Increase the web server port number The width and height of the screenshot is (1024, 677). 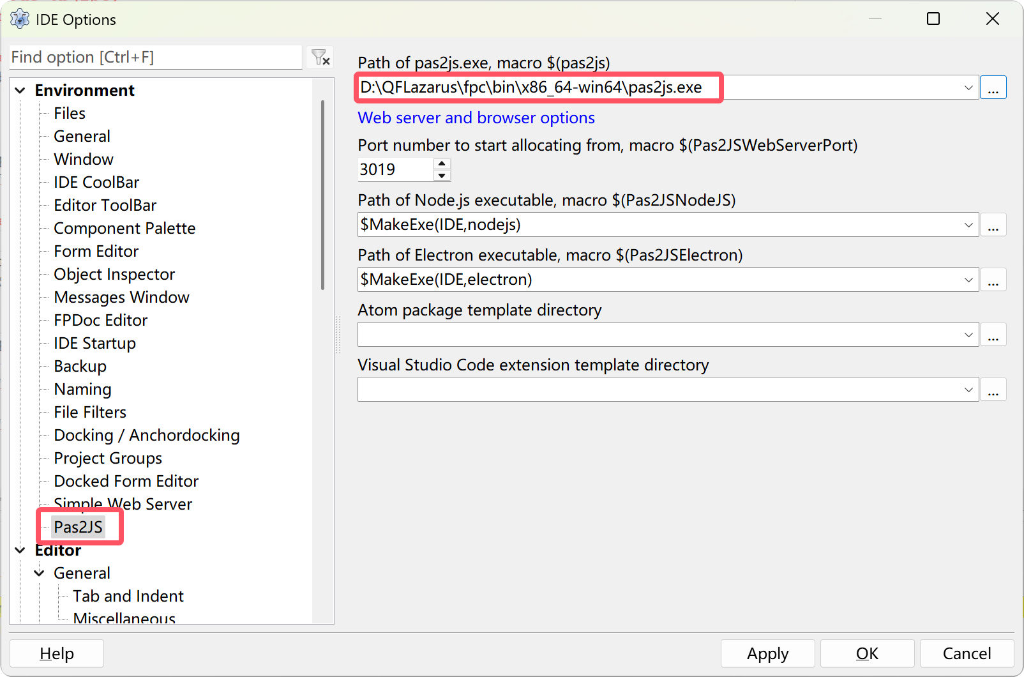(x=442, y=164)
